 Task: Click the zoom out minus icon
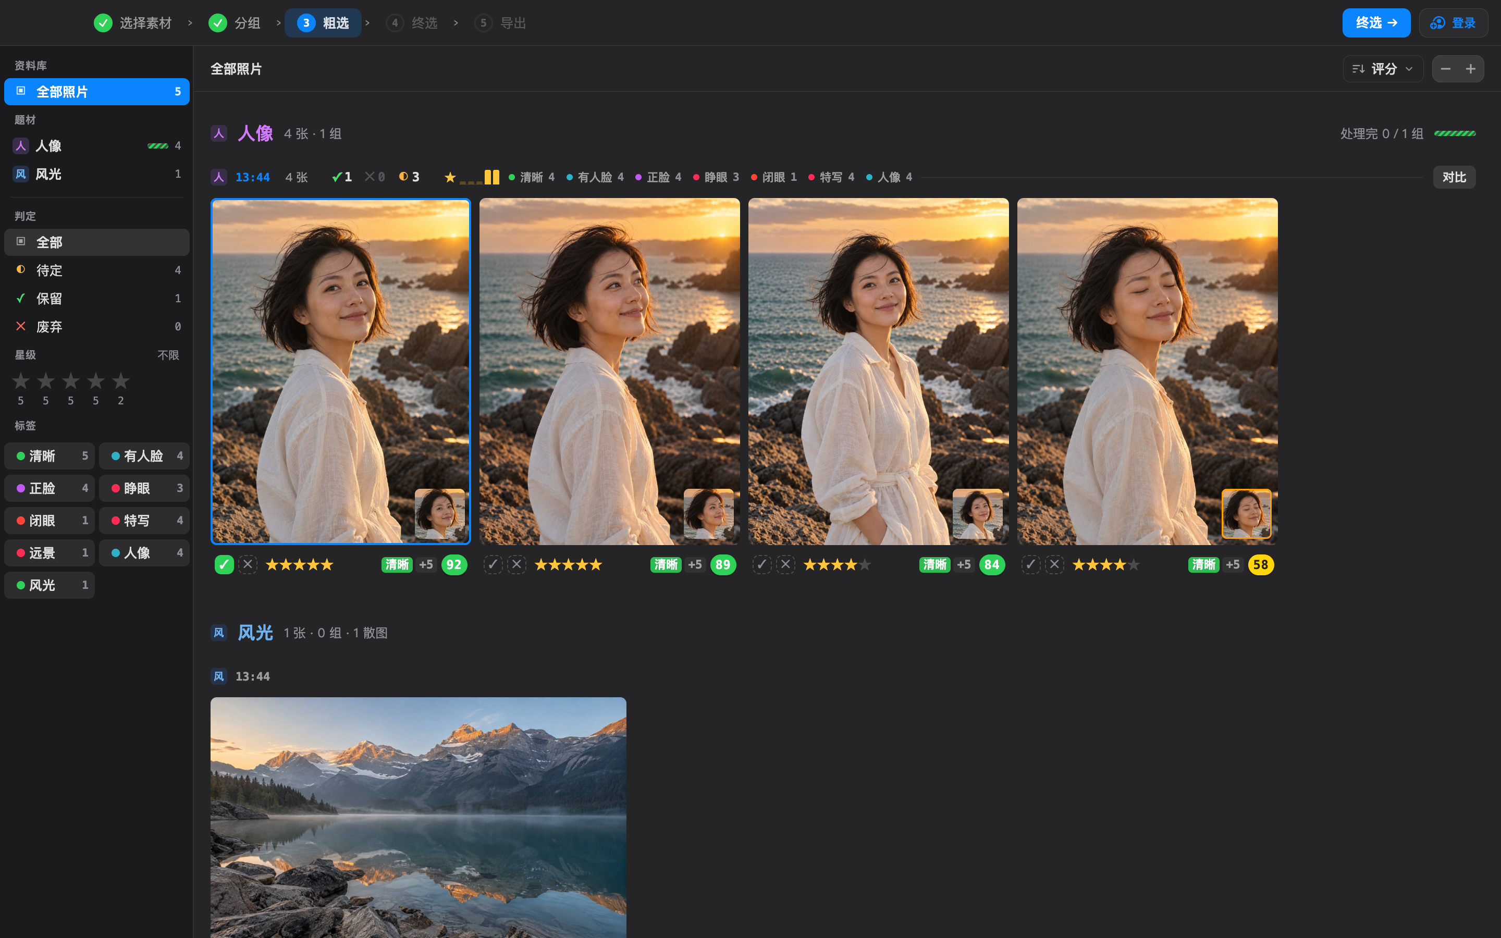click(1446, 69)
